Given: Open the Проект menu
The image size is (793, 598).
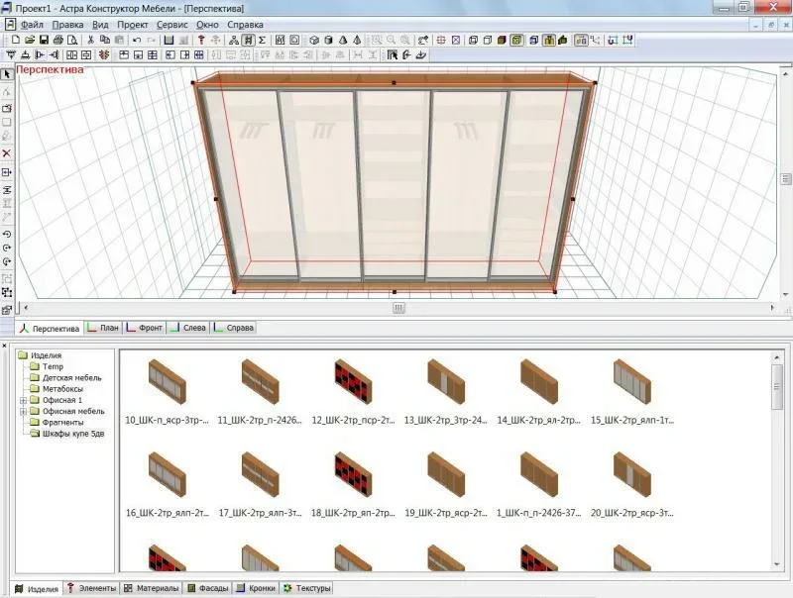Looking at the screenshot, I should coord(133,24).
